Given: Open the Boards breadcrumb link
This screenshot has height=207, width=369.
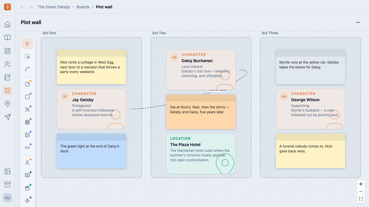Looking at the screenshot, I should point(83,7).
